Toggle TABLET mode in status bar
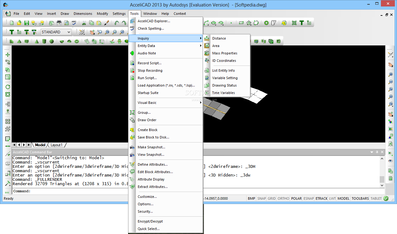Screen dimensions: 397x234 376,198
